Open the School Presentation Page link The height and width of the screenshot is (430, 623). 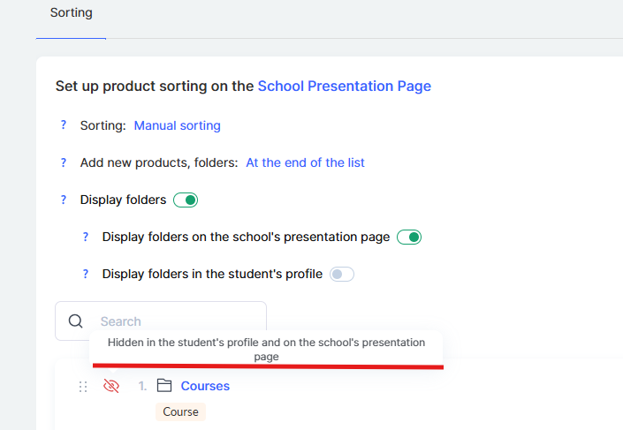(344, 86)
